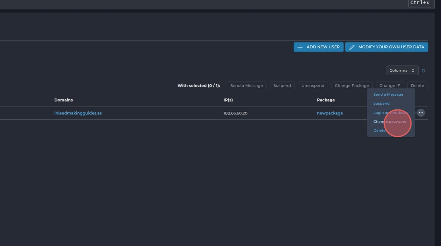Choose Change password from the context menu
The height and width of the screenshot is (246, 441).
[x=389, y=122]
